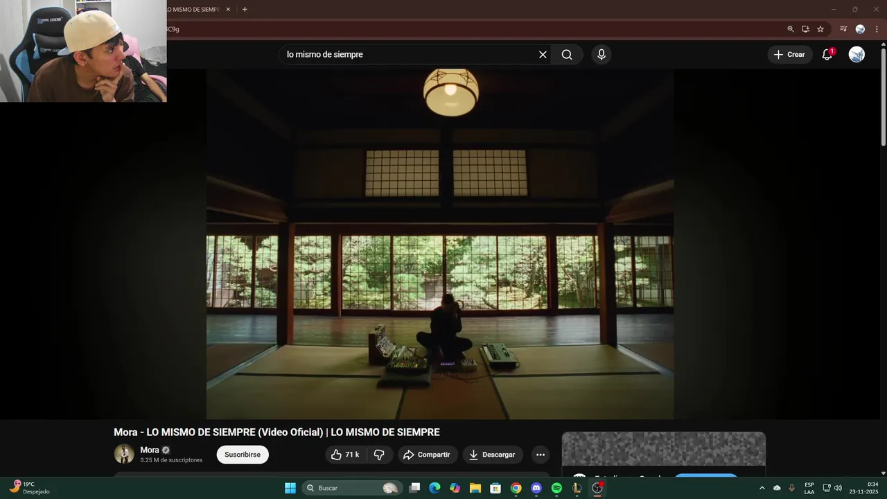Click the YouTube search magnifier button

[x=567, y=55]
